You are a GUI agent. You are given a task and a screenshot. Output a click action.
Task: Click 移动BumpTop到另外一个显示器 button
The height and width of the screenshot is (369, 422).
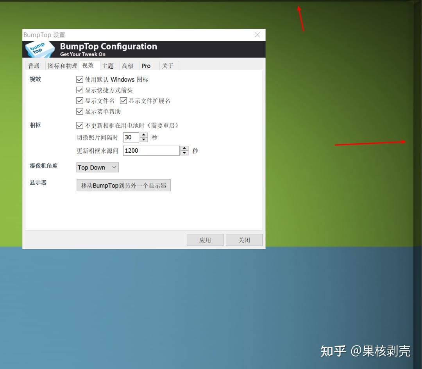[123, 185]
